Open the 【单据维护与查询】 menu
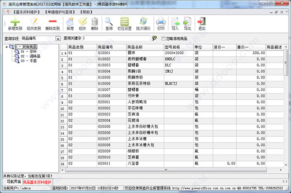 tap(60, 12)
